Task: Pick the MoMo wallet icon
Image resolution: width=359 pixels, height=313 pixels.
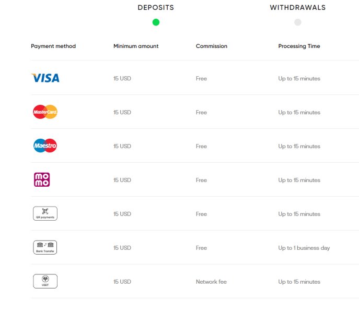Action: (x=42, y=179)
